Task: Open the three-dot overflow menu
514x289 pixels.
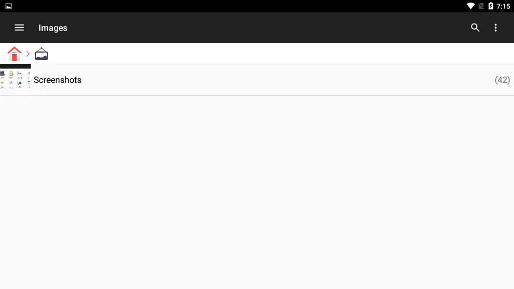Action: [x=495, y=28]
